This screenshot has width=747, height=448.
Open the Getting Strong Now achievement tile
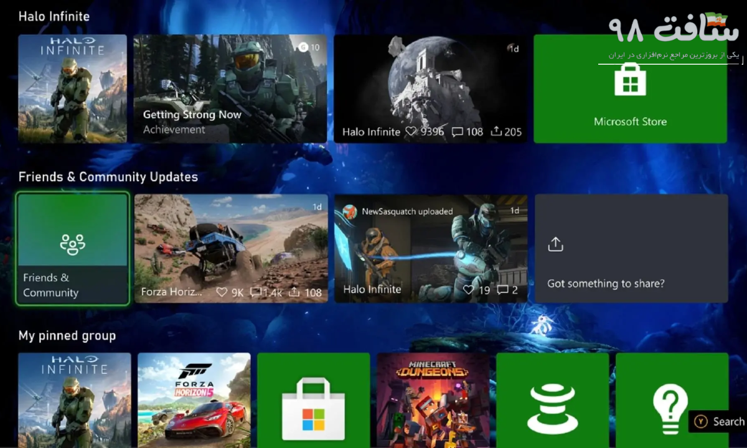(x=230, y=89)
